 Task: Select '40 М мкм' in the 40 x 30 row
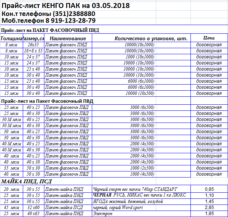[x=11, y=150]
